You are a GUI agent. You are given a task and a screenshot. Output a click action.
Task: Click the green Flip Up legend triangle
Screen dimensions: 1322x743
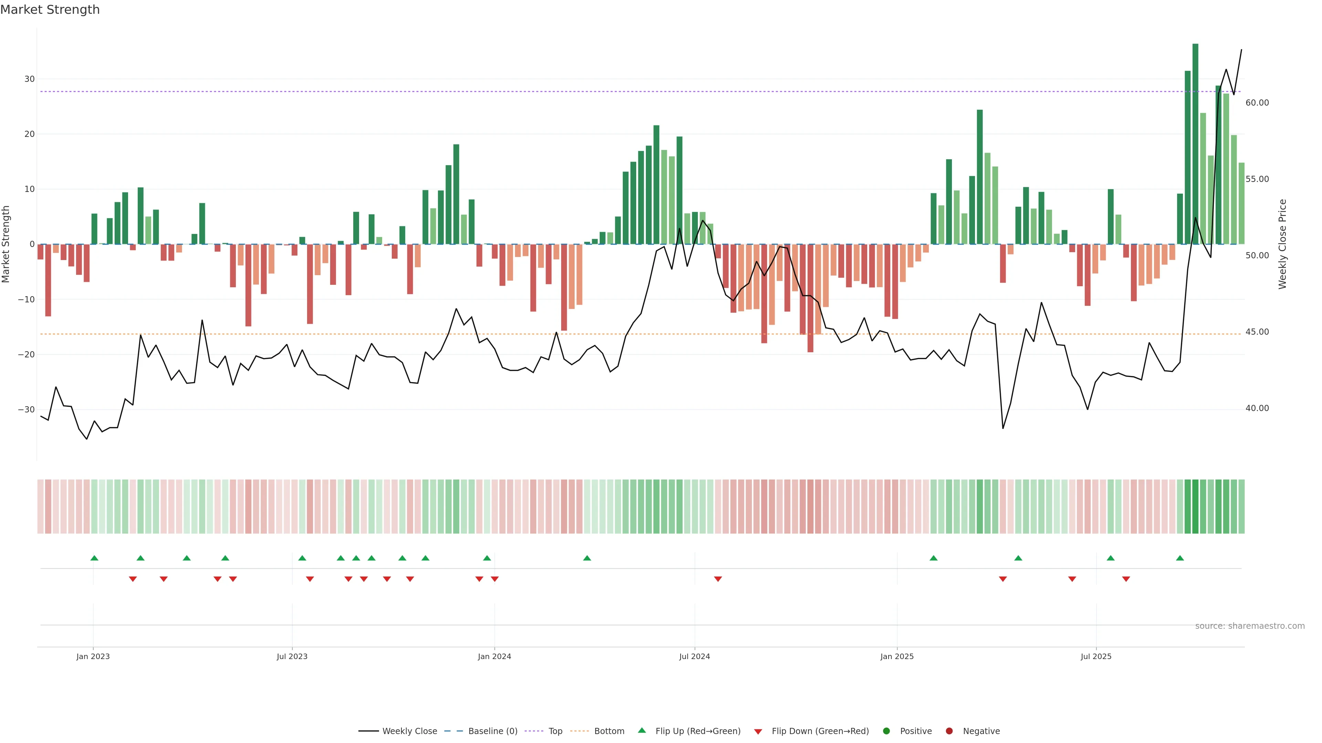tap(641, 731)
